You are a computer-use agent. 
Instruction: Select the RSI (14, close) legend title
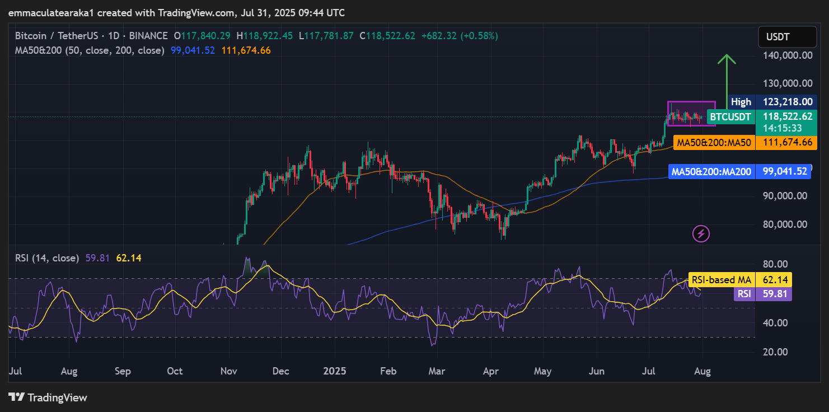pyautogui.click(x=46, y=258)
